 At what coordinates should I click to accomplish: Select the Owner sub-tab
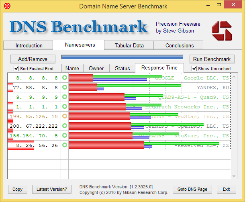(96, 68)
